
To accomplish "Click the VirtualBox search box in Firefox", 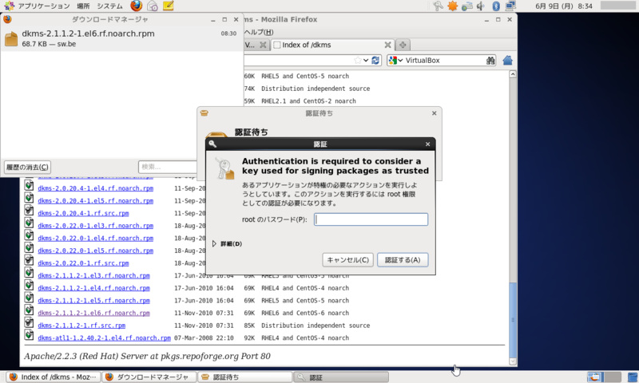I will (444, 60).
